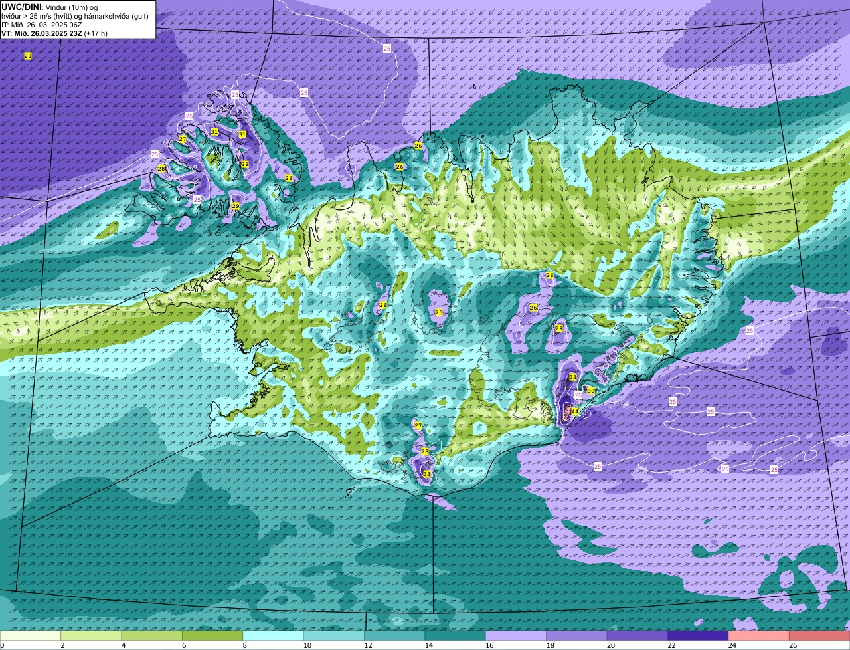Click the legend scale value 20

pos(612,645)
